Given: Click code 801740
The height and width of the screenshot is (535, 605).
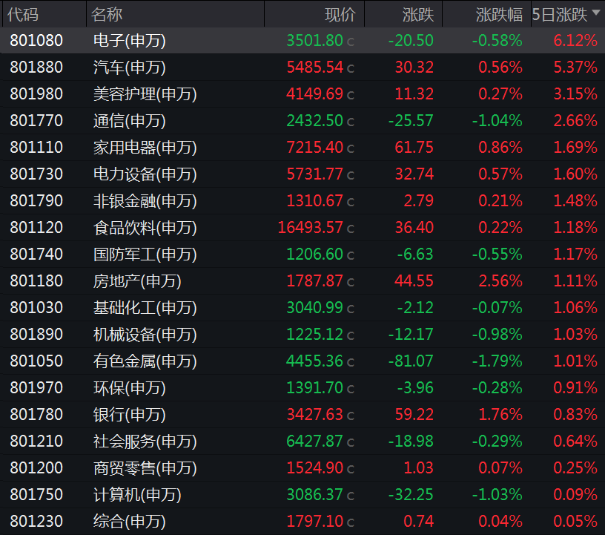Looking at the screenshot, I should [36, 254].
